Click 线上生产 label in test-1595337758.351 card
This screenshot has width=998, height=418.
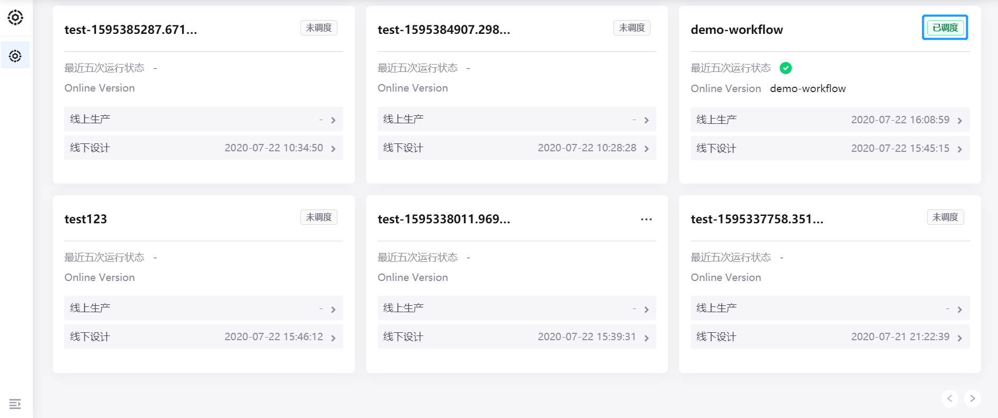pos(716,308)
